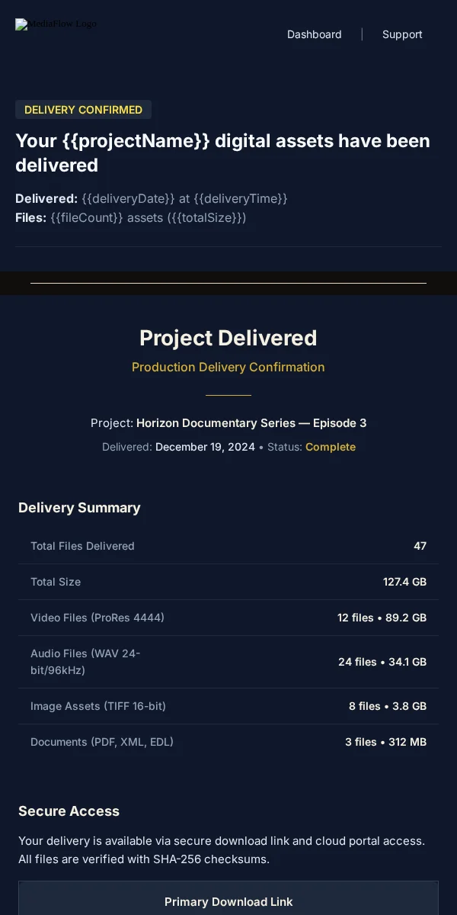
Task: Open the Support link
Action: (x=402, y=34)
